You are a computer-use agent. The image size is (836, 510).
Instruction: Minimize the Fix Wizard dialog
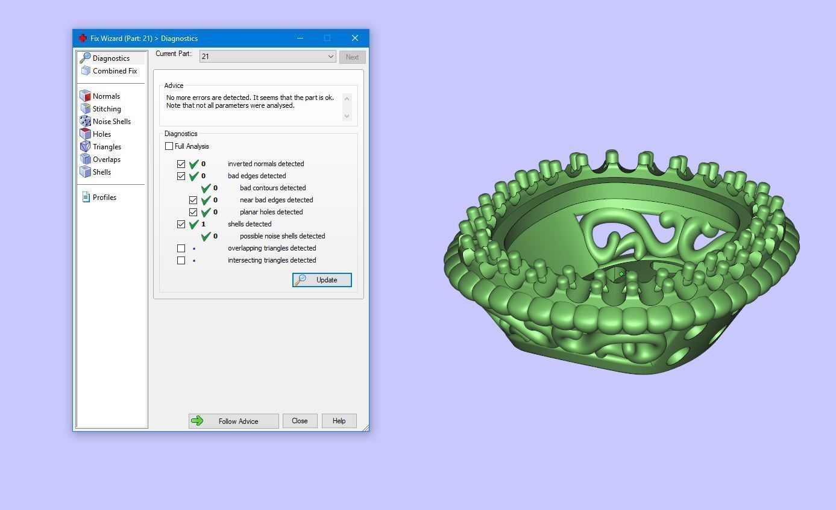(x=300, y=38)
